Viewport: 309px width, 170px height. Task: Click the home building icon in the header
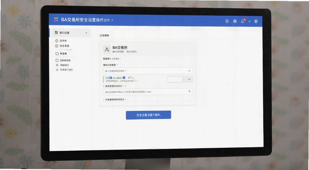(x=235, y=21)
